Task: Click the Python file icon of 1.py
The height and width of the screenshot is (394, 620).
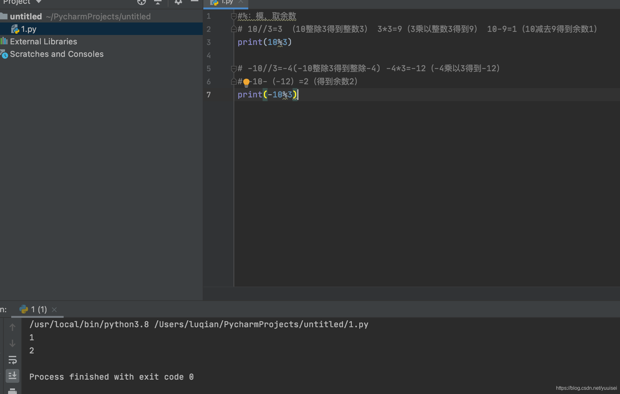Action: coord(15,29)
